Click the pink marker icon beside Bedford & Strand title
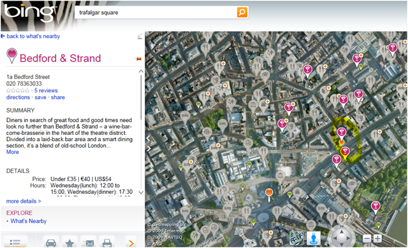 (x=11, y=55)
